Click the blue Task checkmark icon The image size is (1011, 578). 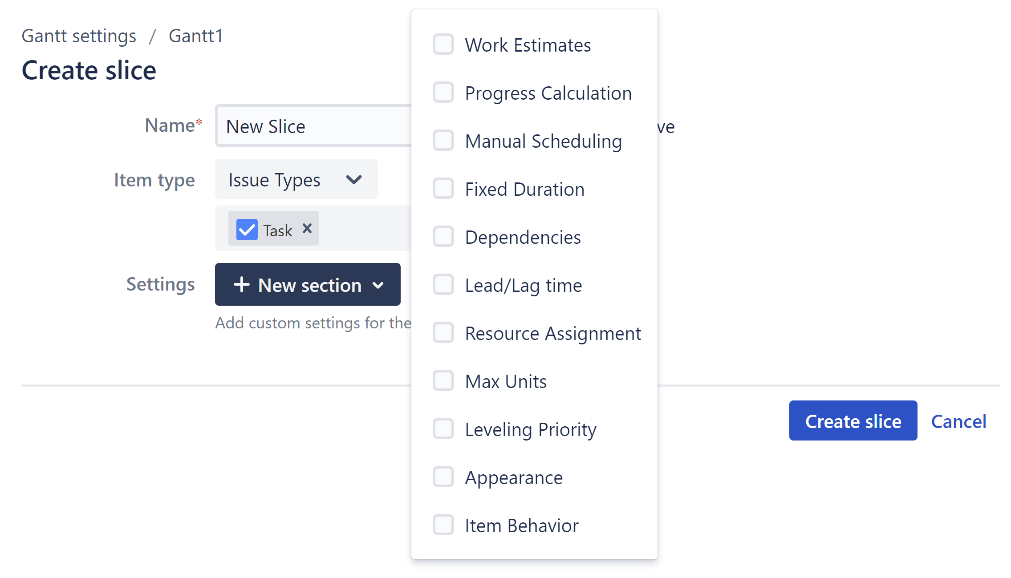[x=247, y=230]
